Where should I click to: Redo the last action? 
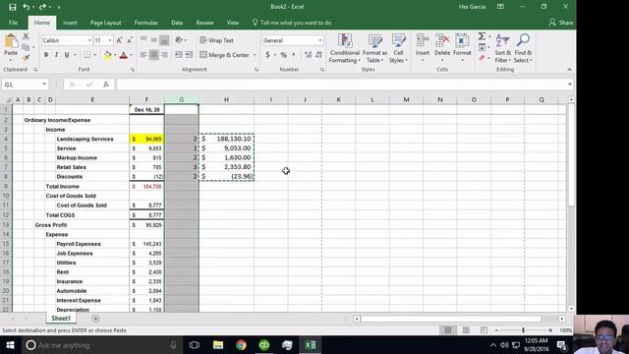tap(42, 7)
